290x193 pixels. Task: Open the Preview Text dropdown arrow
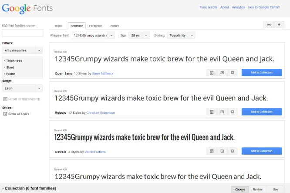(x=111, y=36)
